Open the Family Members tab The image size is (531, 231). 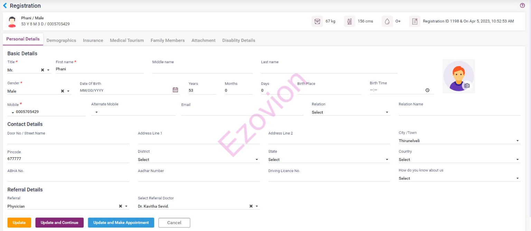point(168,40)
